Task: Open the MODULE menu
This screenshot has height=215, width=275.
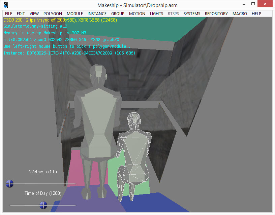Action: pos(75,14)
